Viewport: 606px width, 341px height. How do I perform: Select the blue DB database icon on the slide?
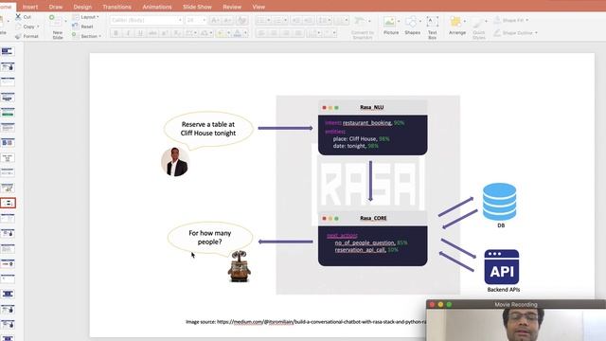click(x=499, y=202)
